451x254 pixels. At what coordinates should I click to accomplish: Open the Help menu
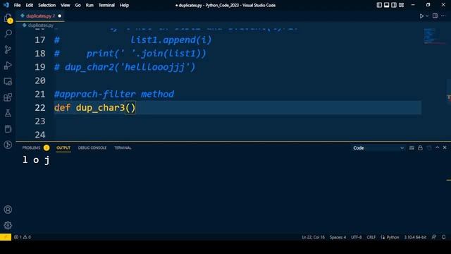coord(124,5)
